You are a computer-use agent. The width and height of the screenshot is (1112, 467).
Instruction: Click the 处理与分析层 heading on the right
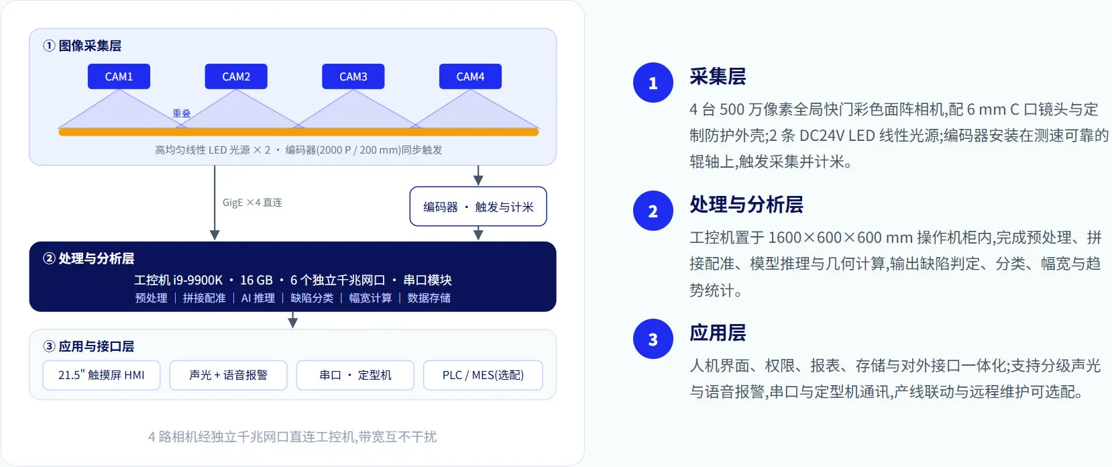[x=746, y=205]
